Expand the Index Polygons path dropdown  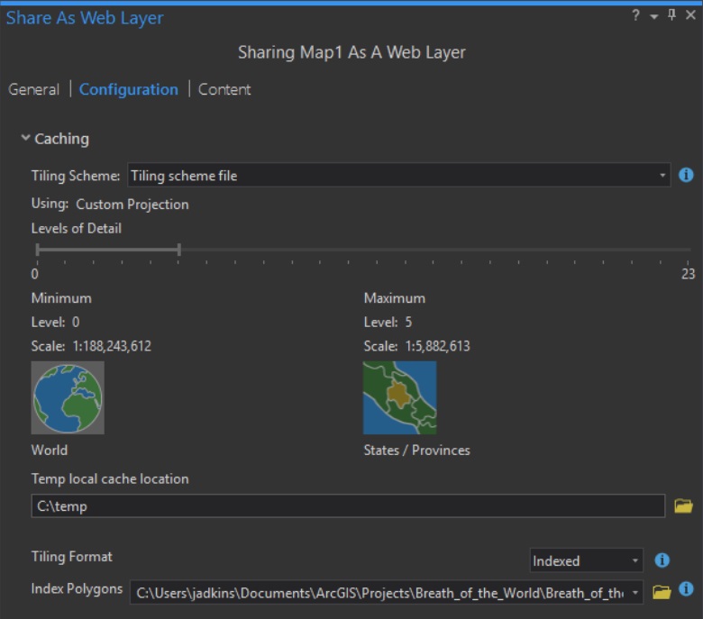636,593
